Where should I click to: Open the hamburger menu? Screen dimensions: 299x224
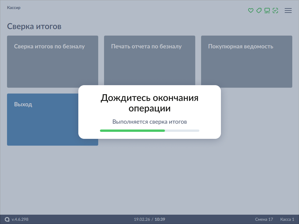pyautogui.click(x=288, y=11)
